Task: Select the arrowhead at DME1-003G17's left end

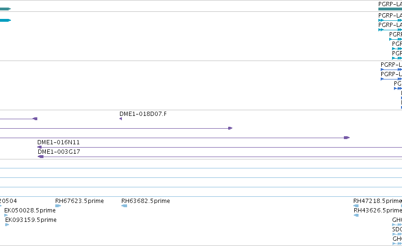Action: point(41,157)
